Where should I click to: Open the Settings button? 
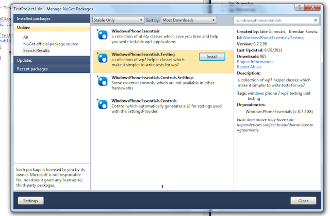[x=31, y=201]
